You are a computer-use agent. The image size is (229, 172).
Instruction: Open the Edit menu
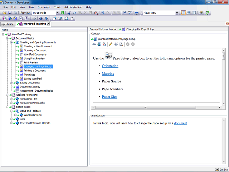tap(14, 7)
